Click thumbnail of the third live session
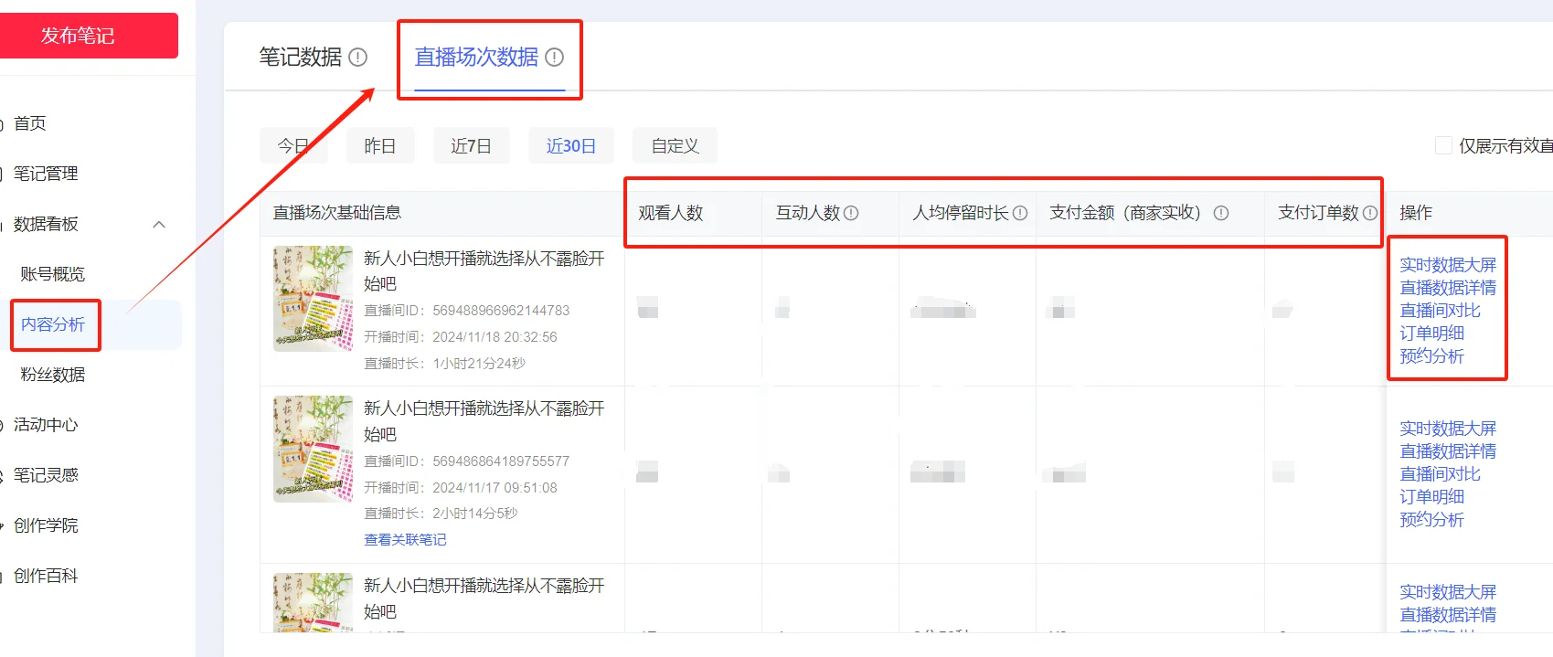1553x657 pixels. [313, 602]
